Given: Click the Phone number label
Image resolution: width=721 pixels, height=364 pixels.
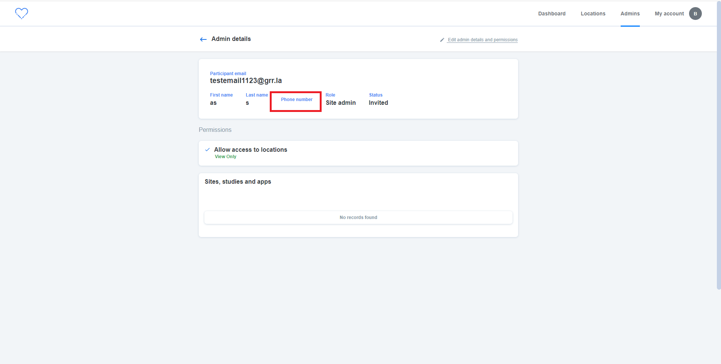Looking at the screenshot, I should point(297,100).
